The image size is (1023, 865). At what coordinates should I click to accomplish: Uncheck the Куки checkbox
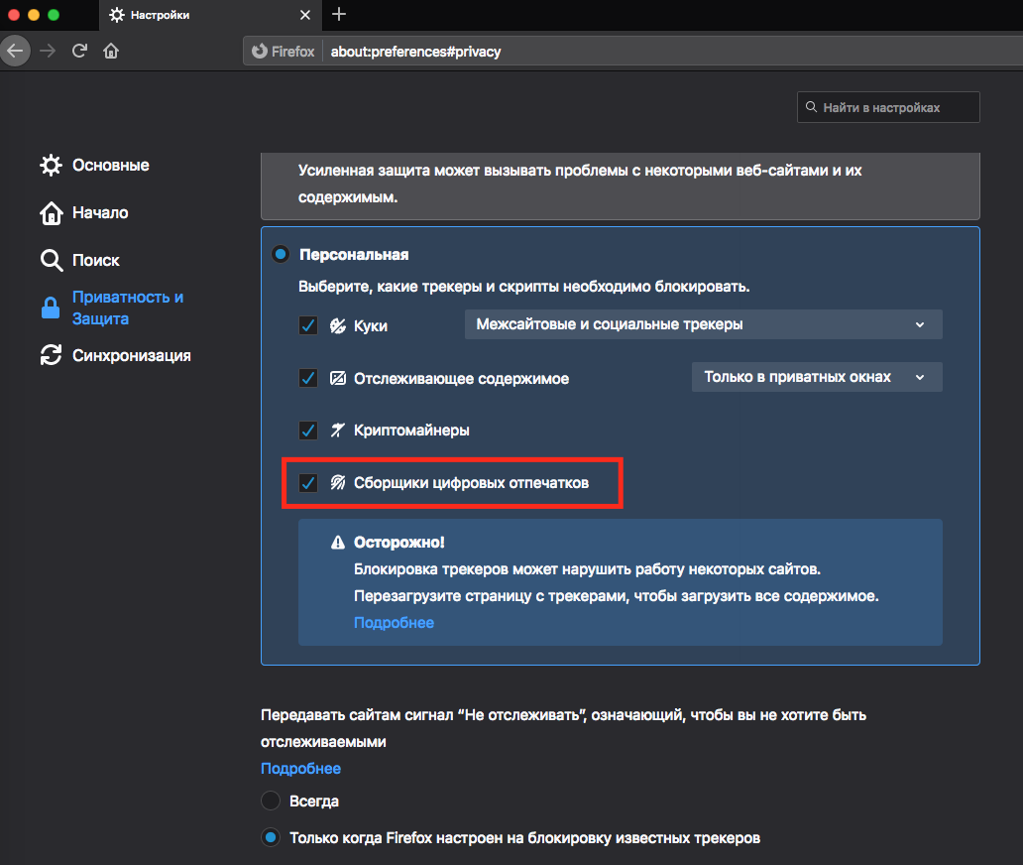pos(308,325)
